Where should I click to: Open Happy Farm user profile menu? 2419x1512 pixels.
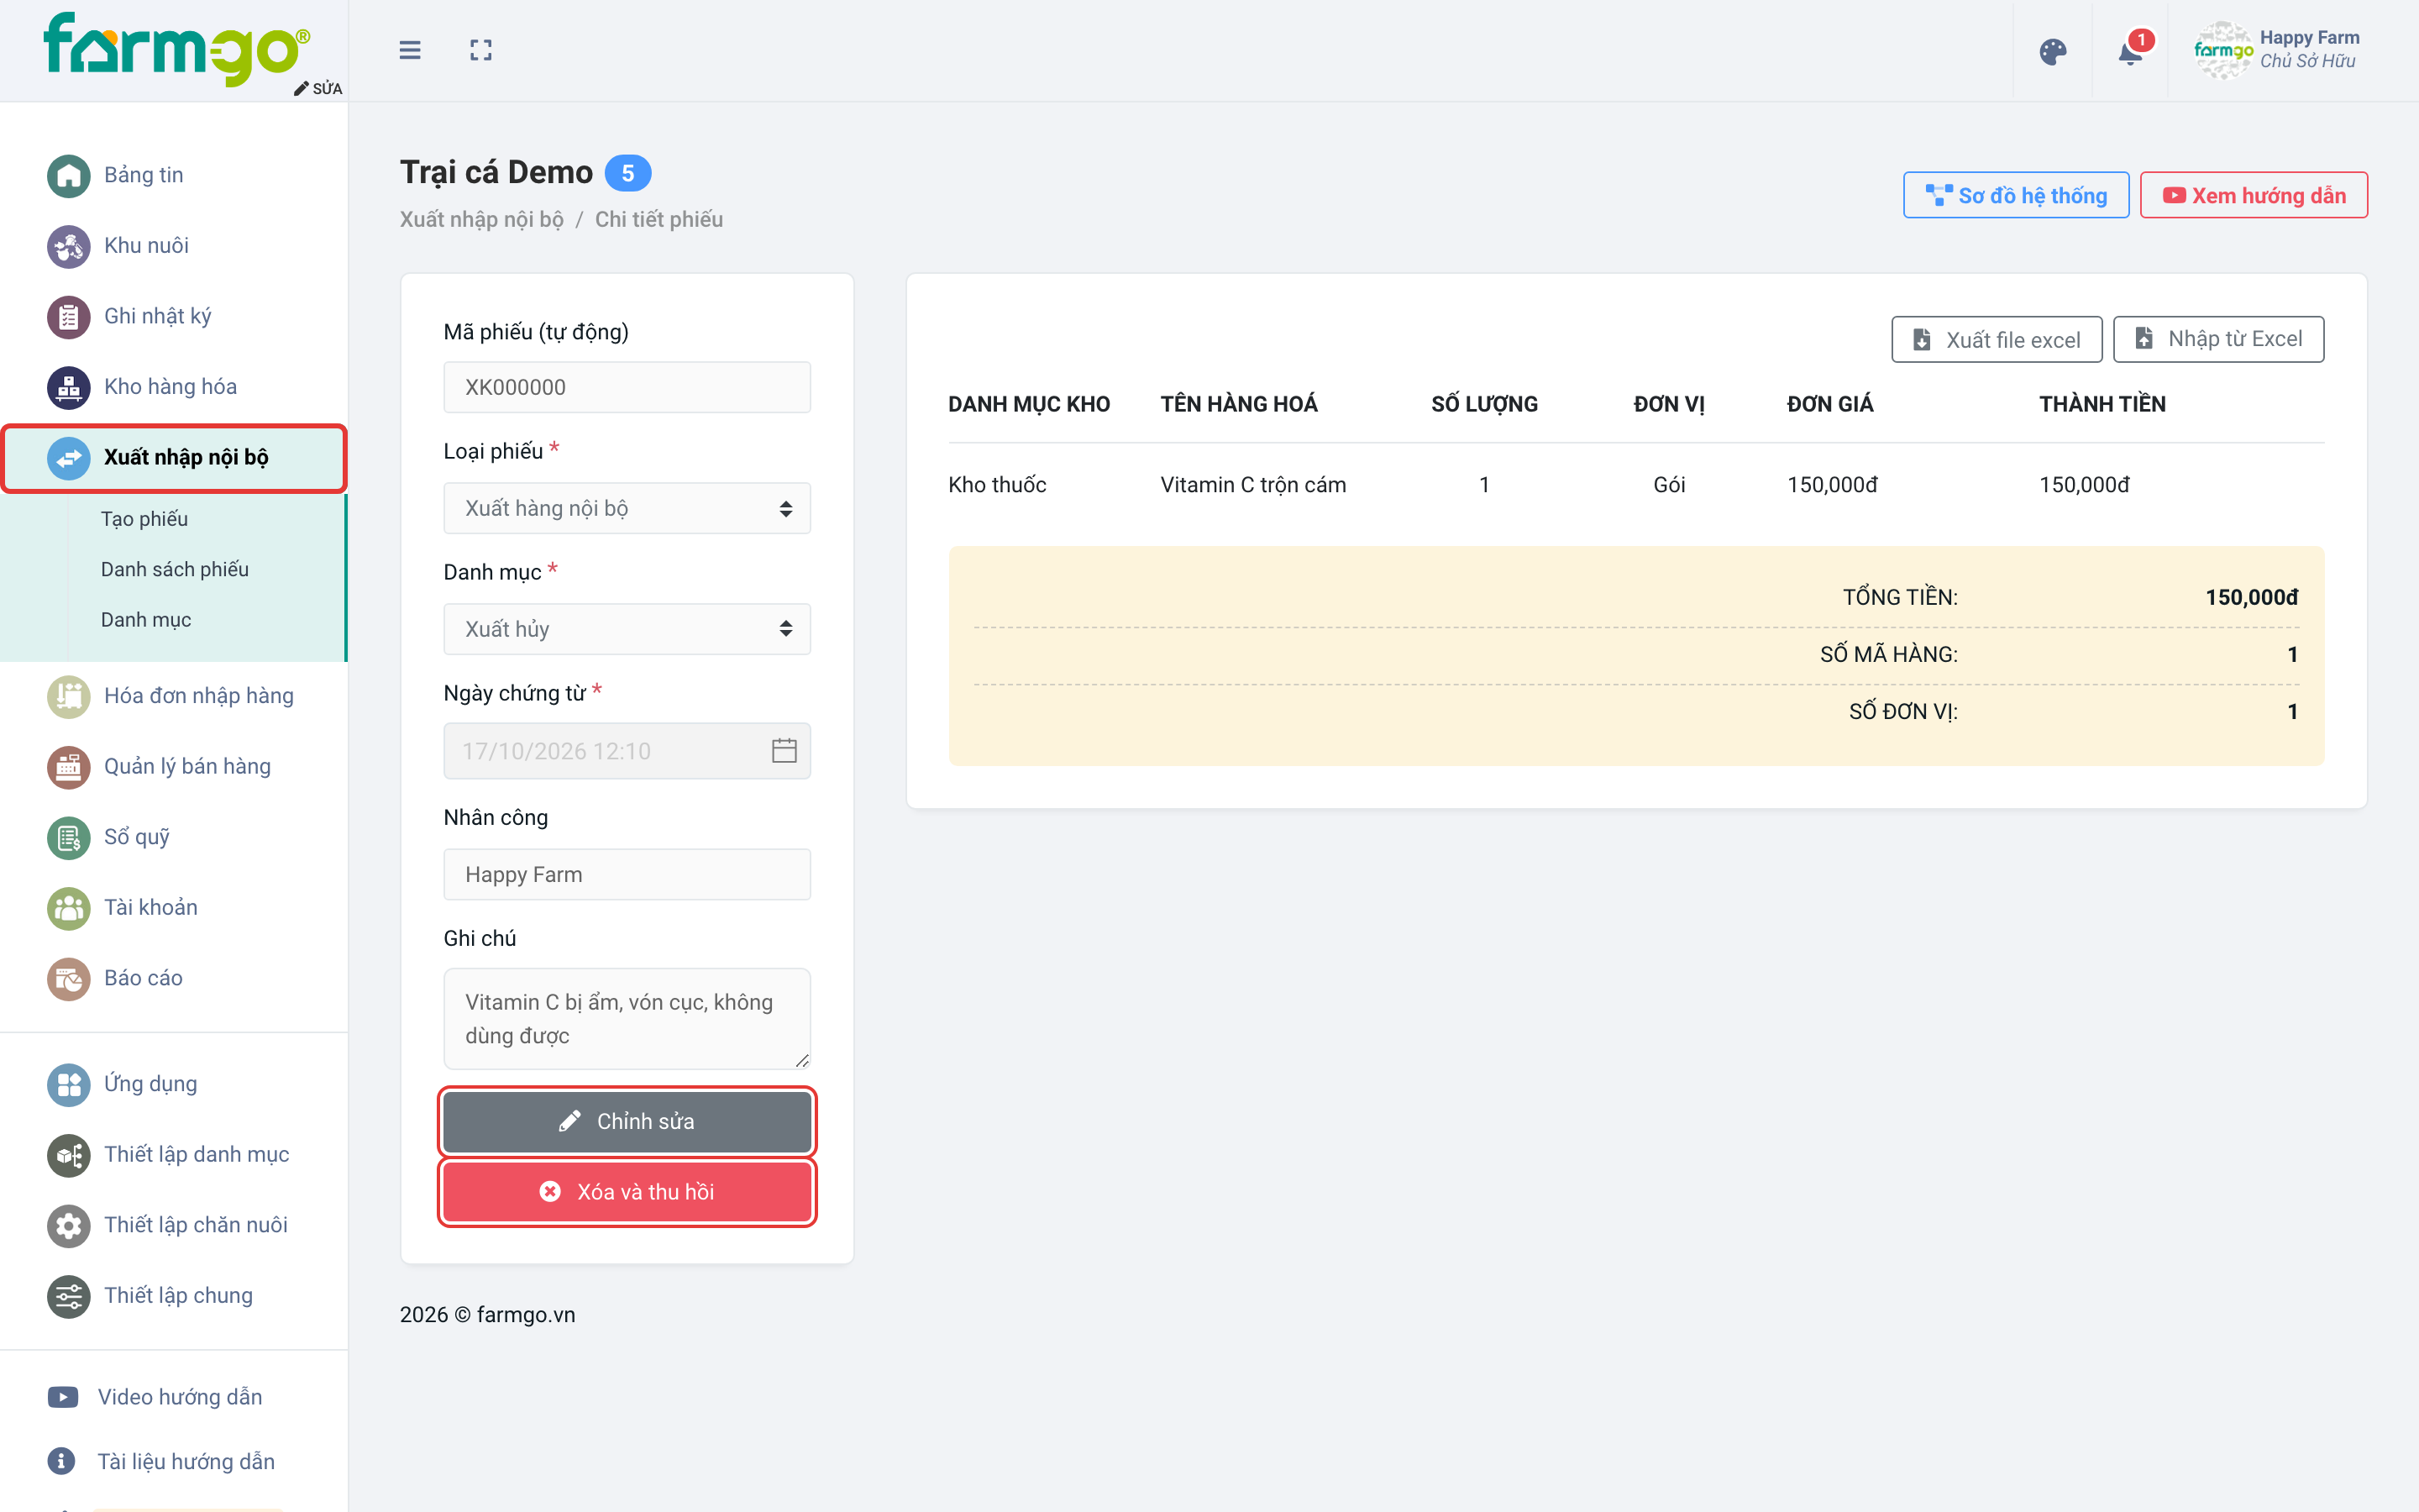[2278, 50]
